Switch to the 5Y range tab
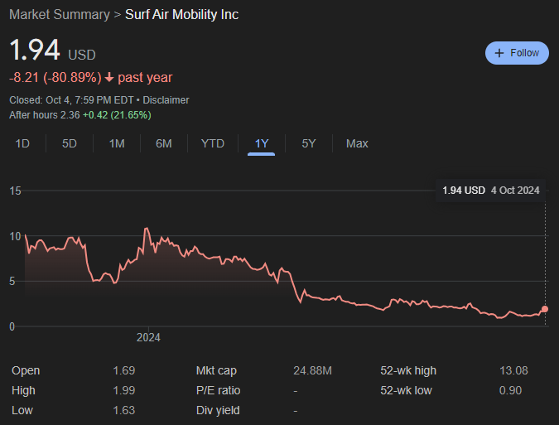Screen dimensions: 559x425 click(309, 143)
